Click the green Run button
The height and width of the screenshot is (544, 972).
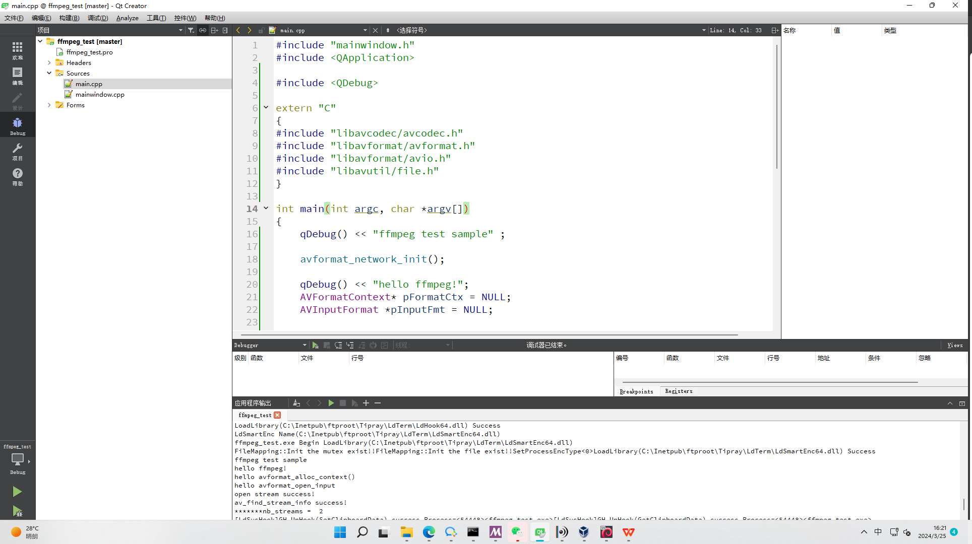pyautogui.click(x=17, y=491)
